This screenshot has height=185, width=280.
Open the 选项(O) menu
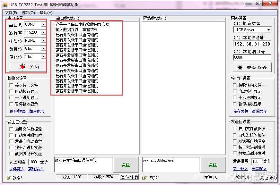point(28,13)
